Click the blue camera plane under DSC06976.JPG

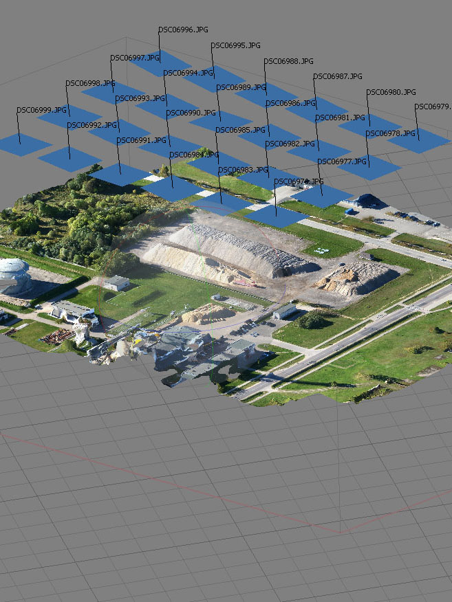(277, 216)
